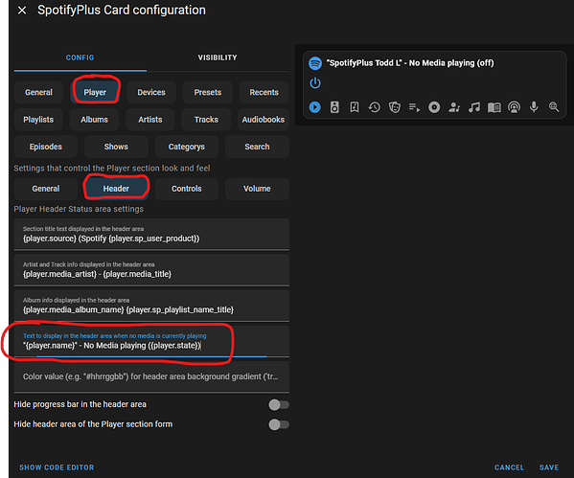The image size is (574, 478).
Task: Open the Recently played history icon
Action: [374, 107]
